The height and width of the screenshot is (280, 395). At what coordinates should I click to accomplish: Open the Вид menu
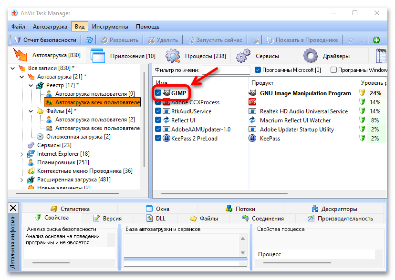[80, 26]
